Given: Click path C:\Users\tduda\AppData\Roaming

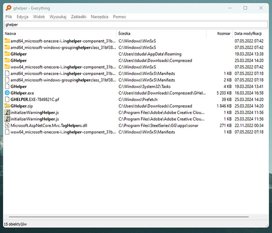Looking at the screenshot, I should coord(150,54).
